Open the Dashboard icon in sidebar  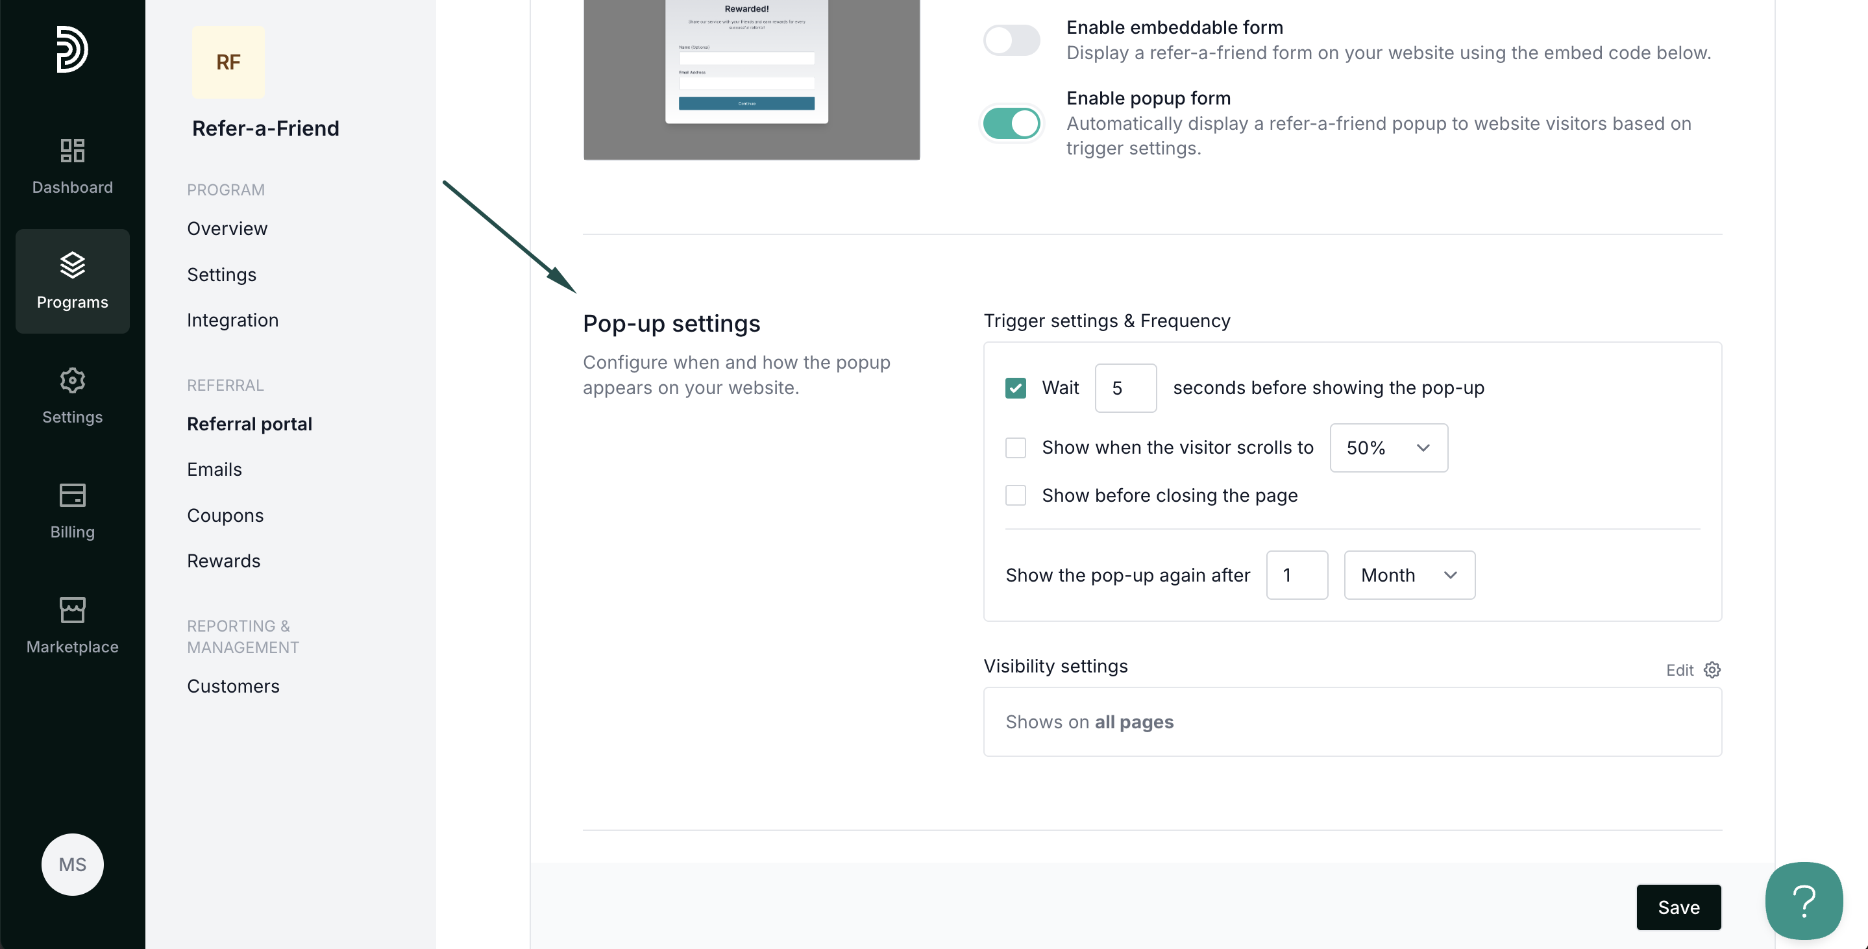pyautogui.click(x=72, y=151)
